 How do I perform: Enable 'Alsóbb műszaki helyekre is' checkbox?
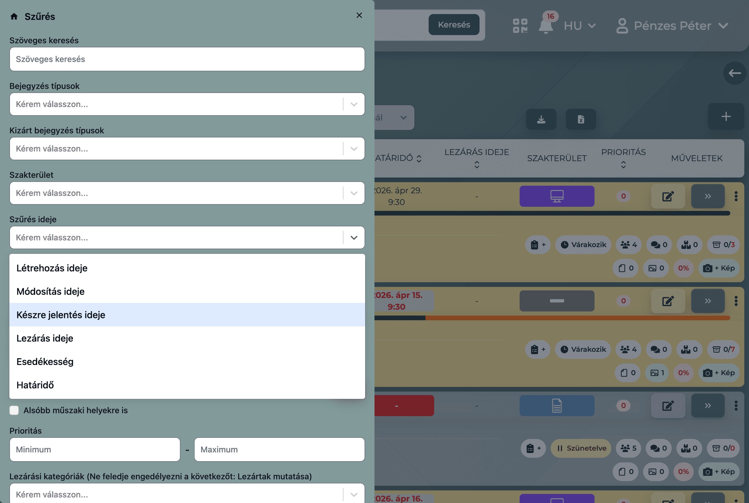pos(14,410)
